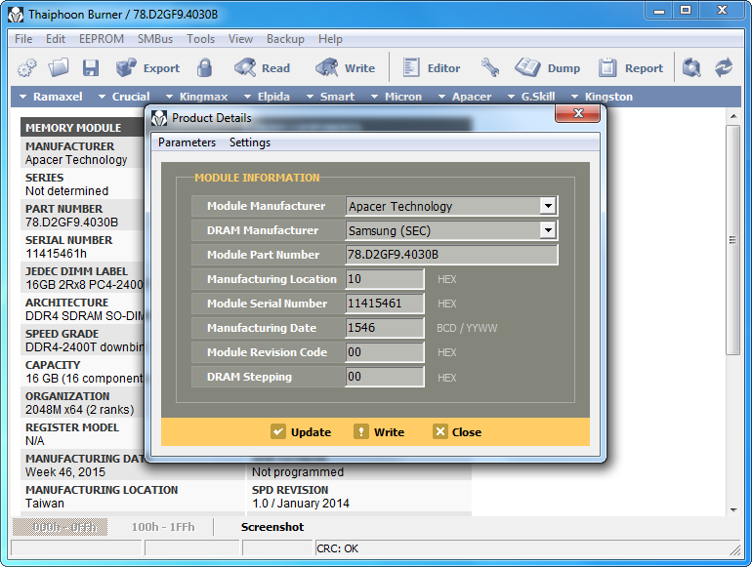752x567 pixels.
Task: Open the SMBus menu
Action: (x=155, y=39)
